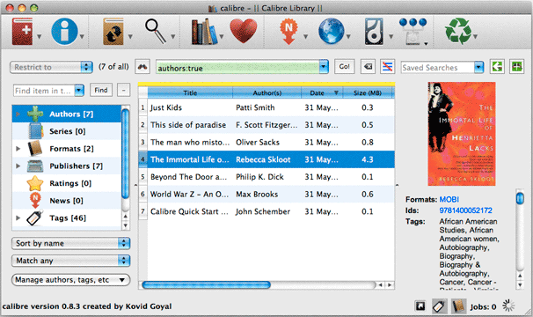Select Calibre Quick Start book row
Screen dimensions: 533x317
(x=271, y=211)
